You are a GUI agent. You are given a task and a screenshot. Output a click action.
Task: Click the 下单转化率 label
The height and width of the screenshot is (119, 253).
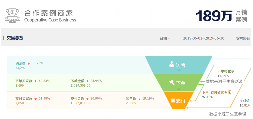coord(226,71)
